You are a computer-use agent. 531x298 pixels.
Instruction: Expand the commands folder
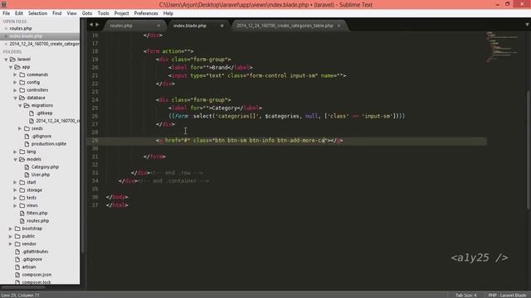(x=15, y=74)
